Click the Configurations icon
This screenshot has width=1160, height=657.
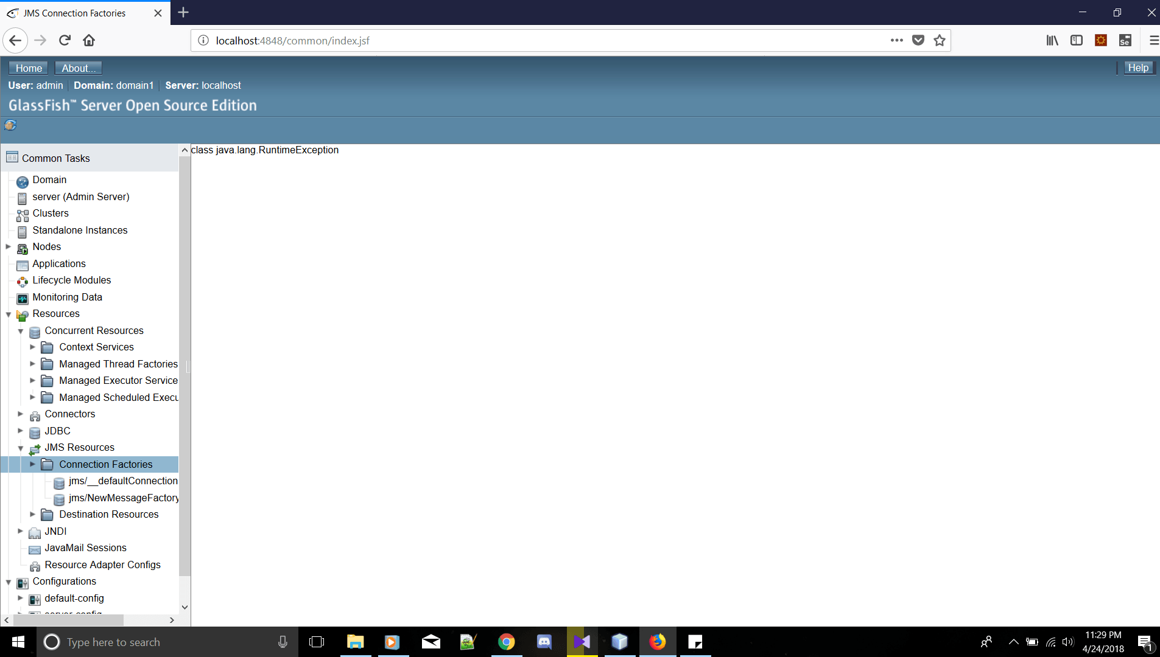[23, 583]
